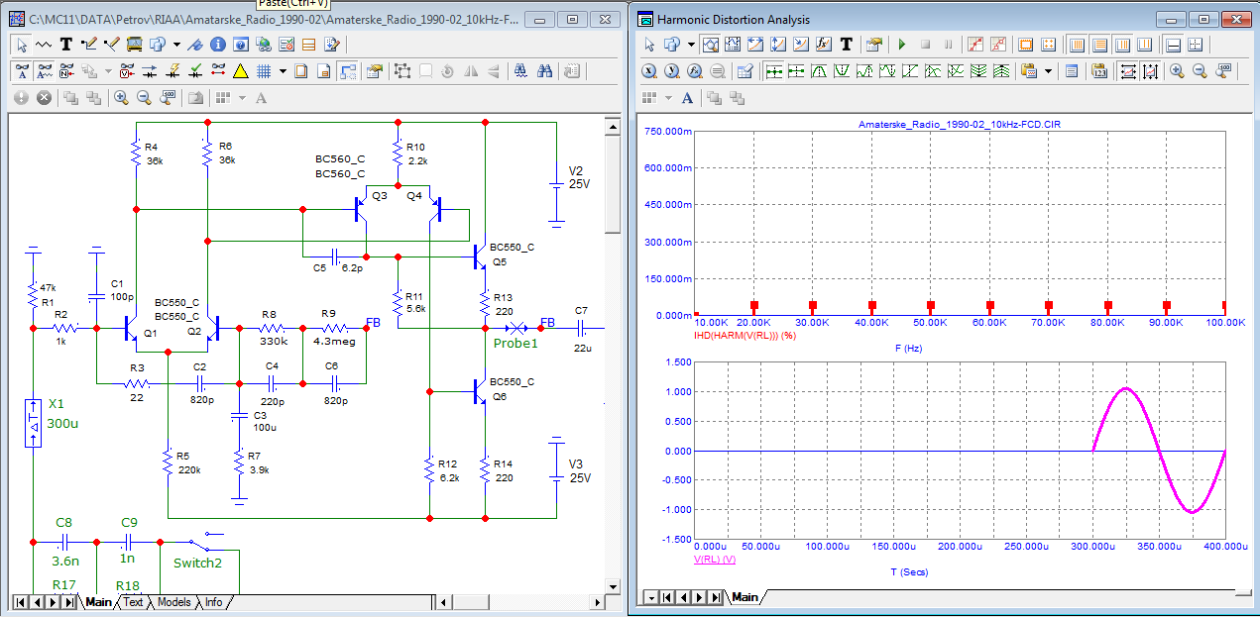Click the Info mode icon (blue i)
Screen dimensions: 1260x617
(217, 45)
